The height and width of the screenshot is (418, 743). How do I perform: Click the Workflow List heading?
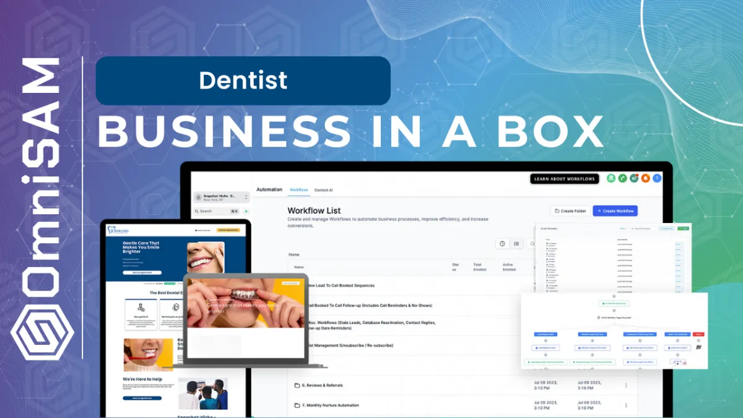314,211
